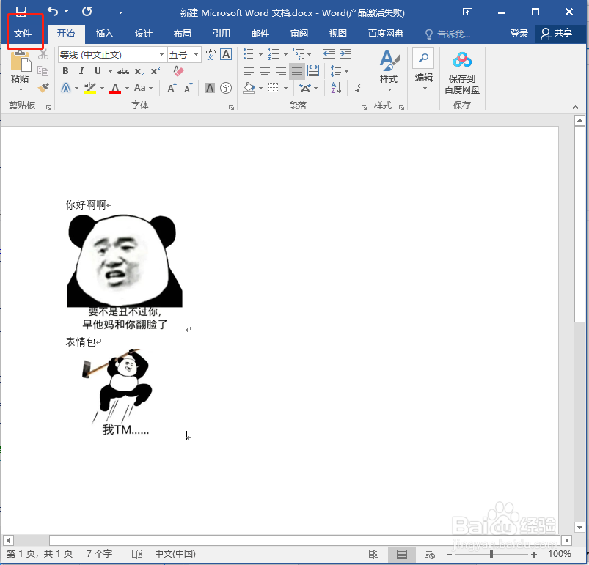Toggle Strikethrough abc formatting

click(123, 71)
